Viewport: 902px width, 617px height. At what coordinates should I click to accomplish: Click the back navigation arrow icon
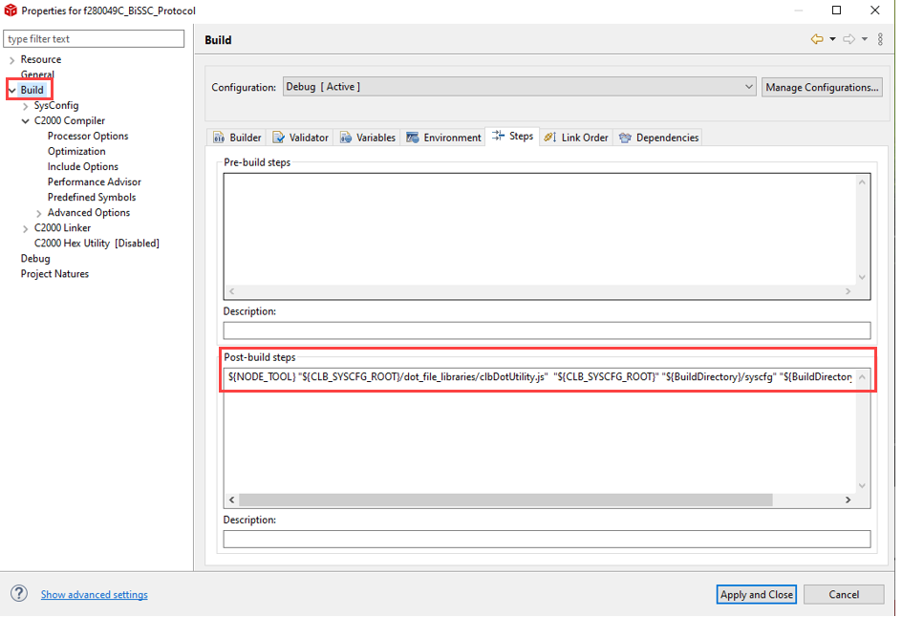[x=816, y=39]
